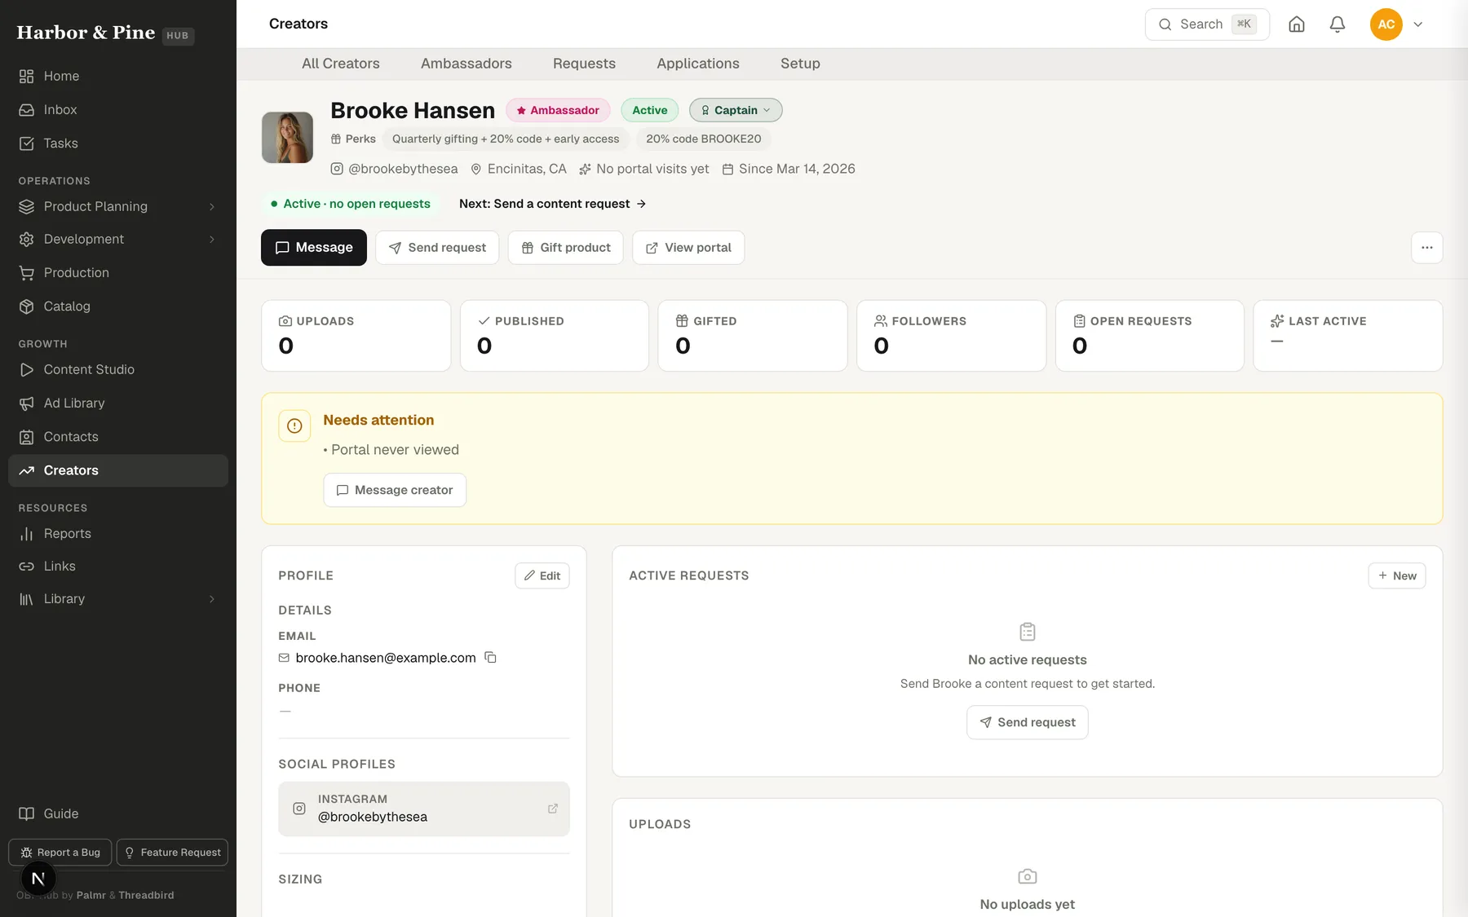Click the Instagram @brookebythesea card
Image resolution: width=1468 pixels, height=917 pixels.
tap(424, 809)
